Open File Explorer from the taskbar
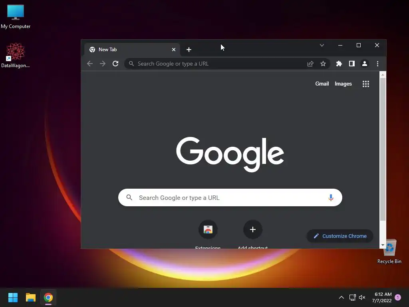Screen dimensions: 409x307 point(30,297)
